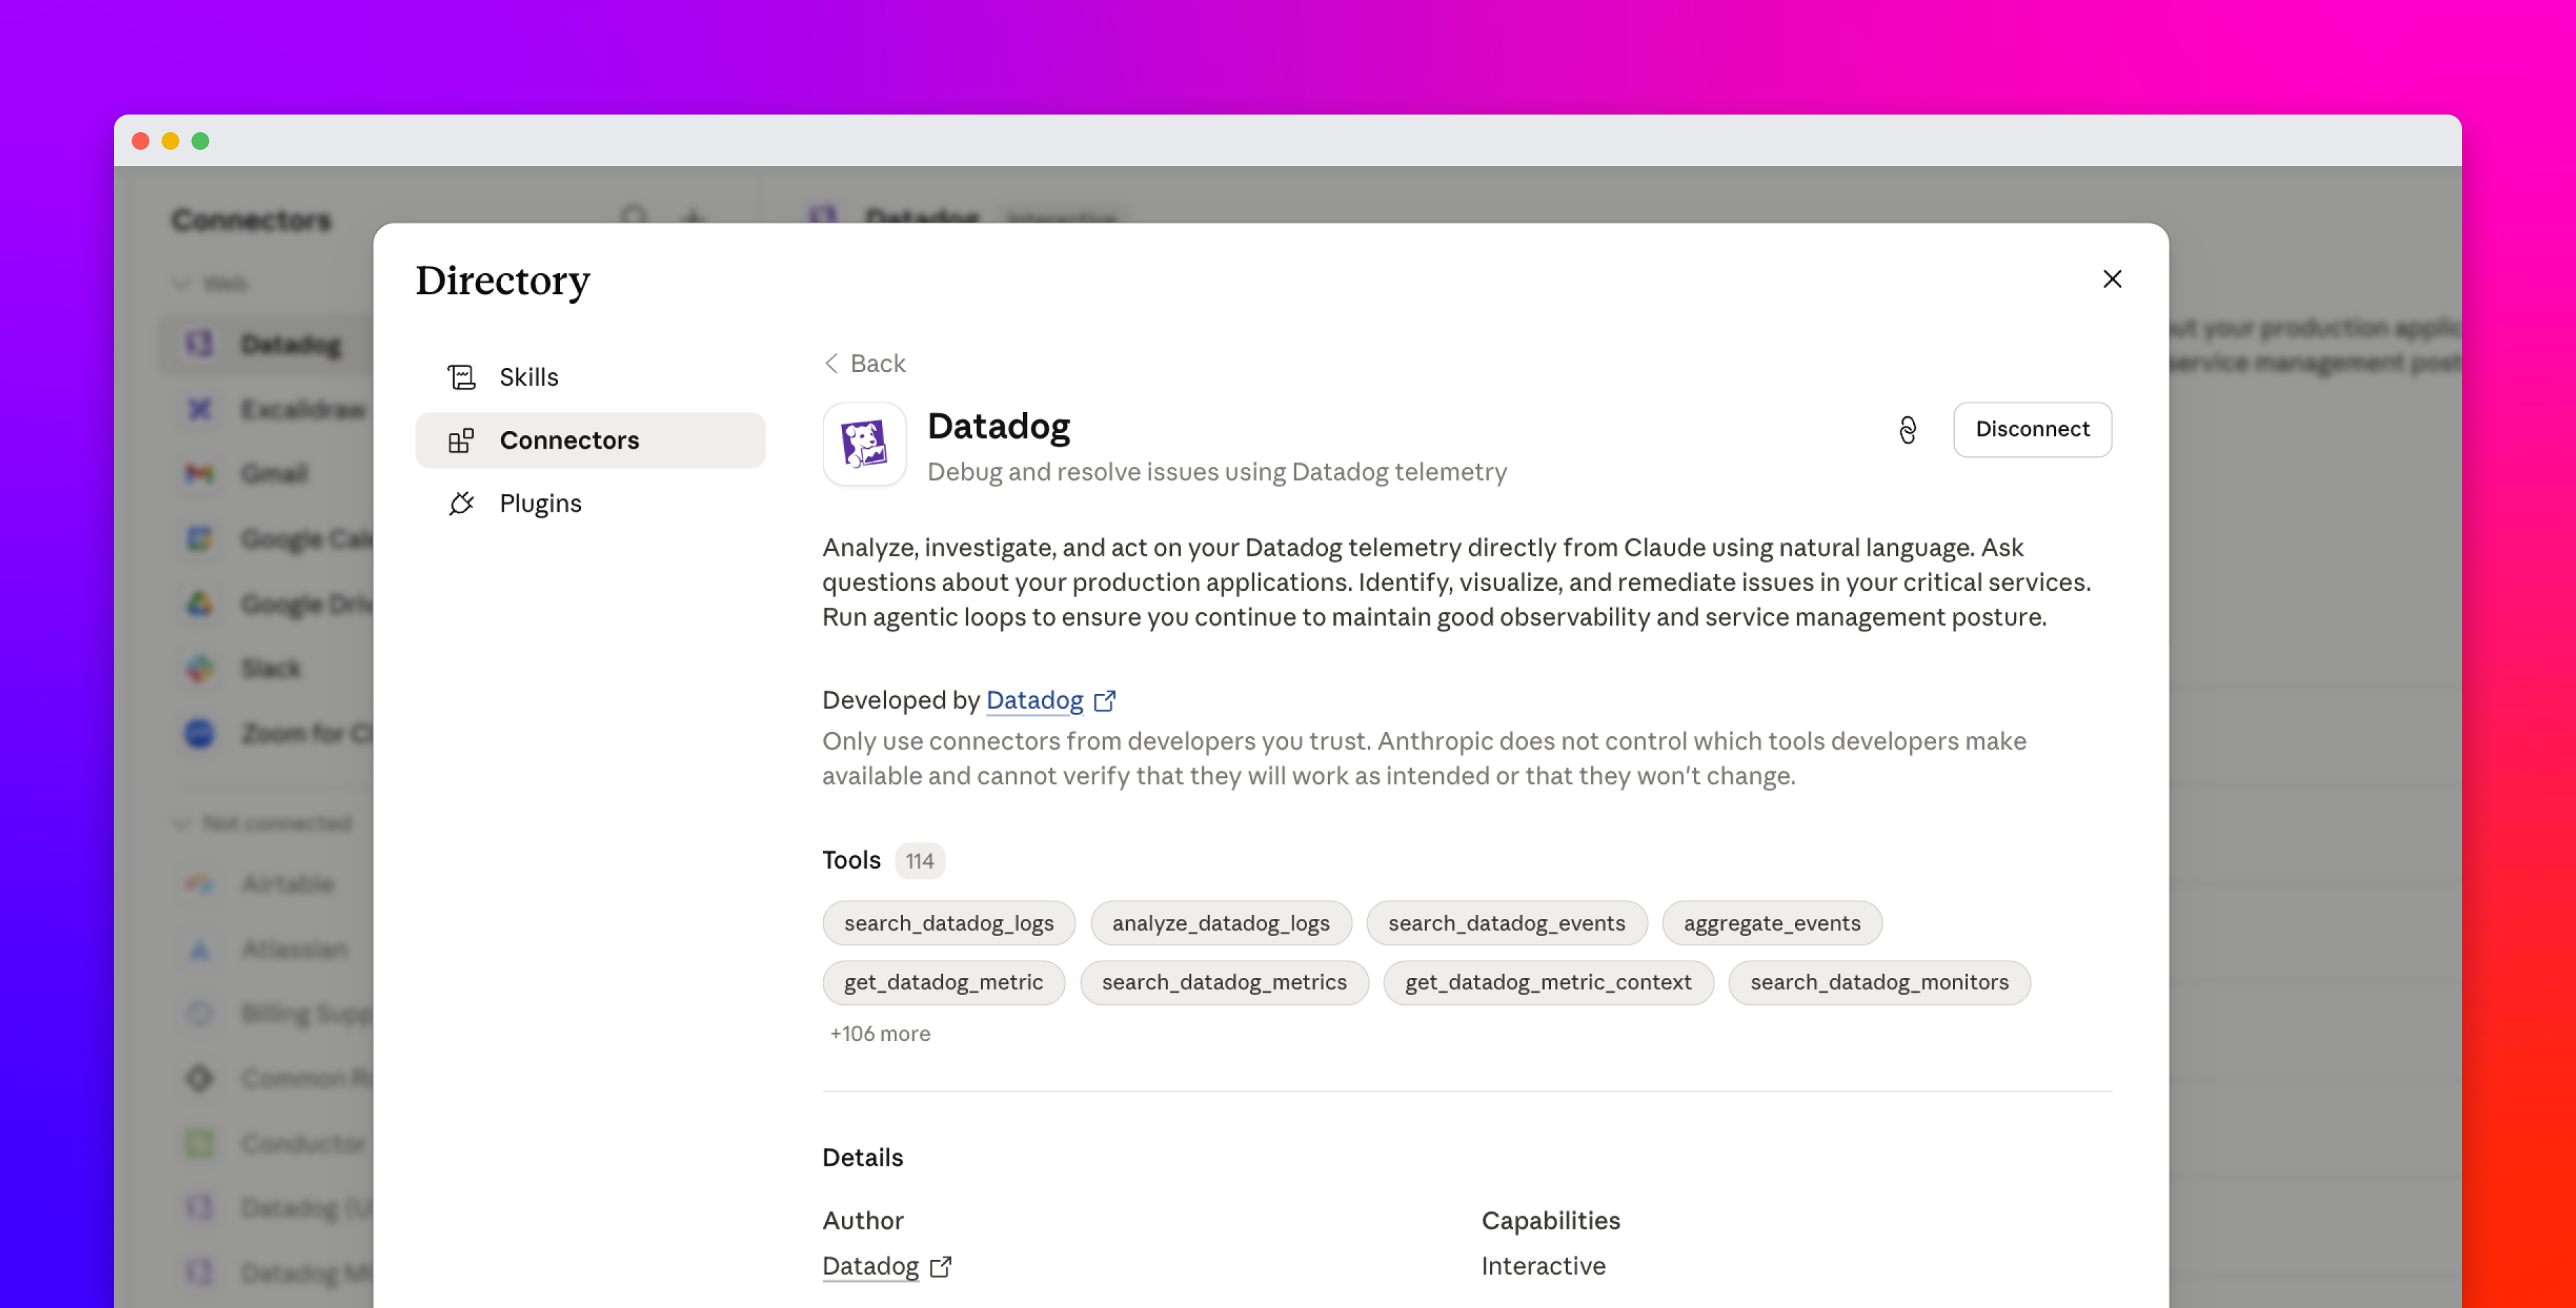Open the Skills section in Directory sidebar
Image resolution: width=2576 pixels, height=1308 pixels.
590,377
